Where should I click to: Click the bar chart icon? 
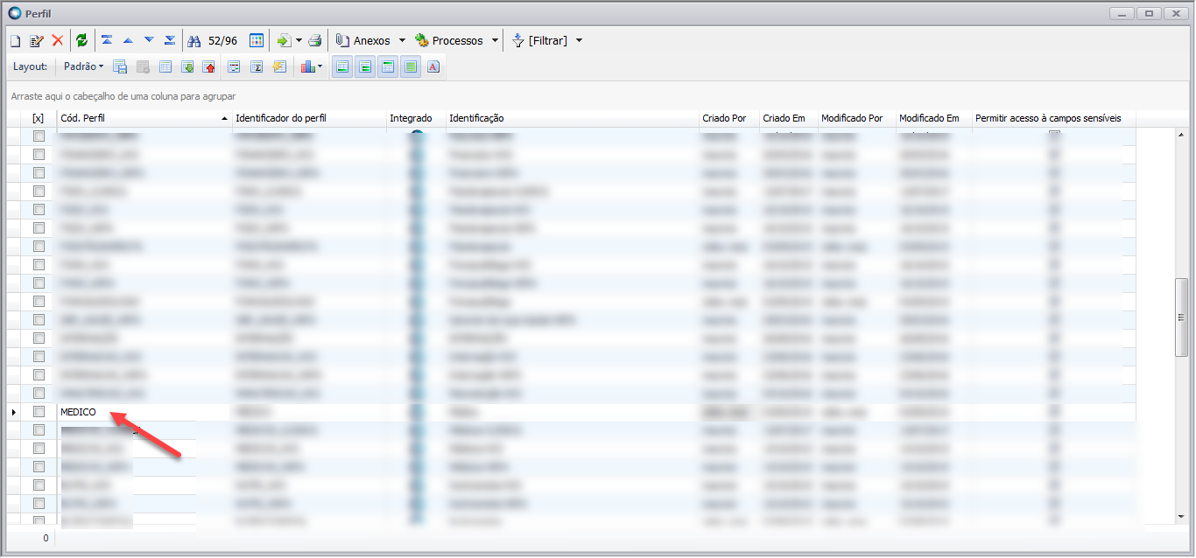click(x=307, y=66)
